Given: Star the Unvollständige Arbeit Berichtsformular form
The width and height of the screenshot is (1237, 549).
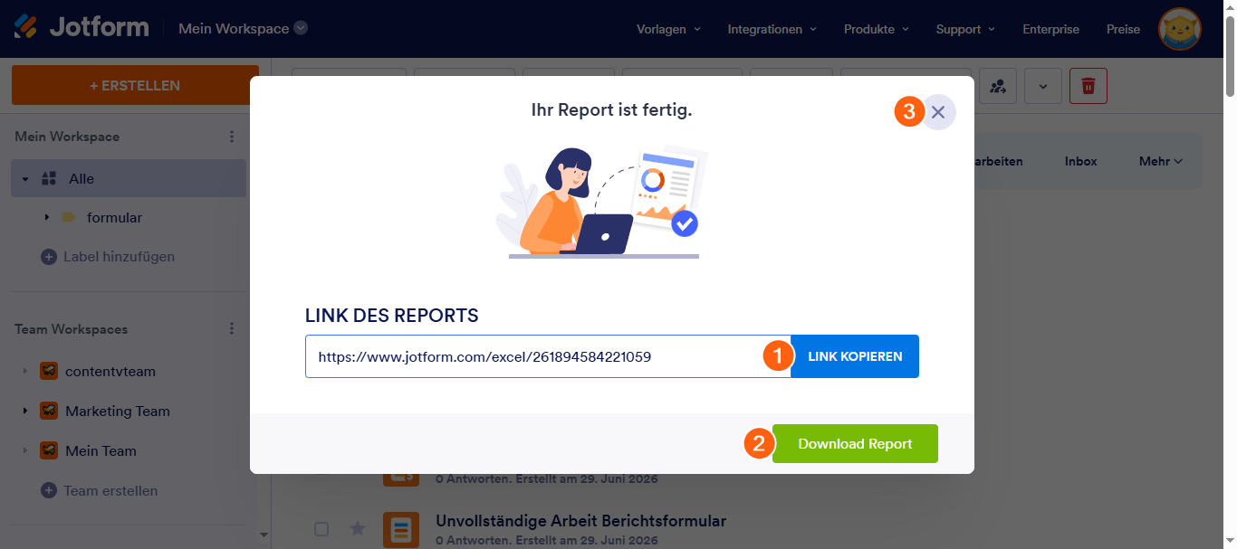Looking at the screenshot, I should coord(358,528).
